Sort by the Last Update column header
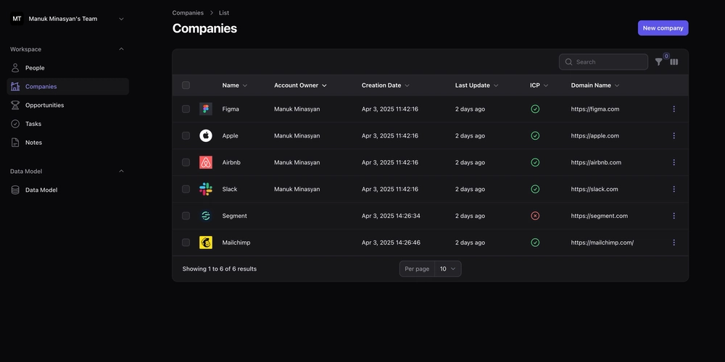Screen dimensions: 725x362 point(477,85)
